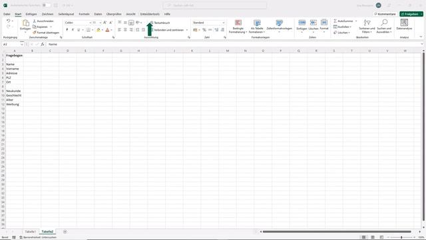Open Zellenformatvorlagen gallery
The image size is (426, 240).
click(x=280, y=27)
